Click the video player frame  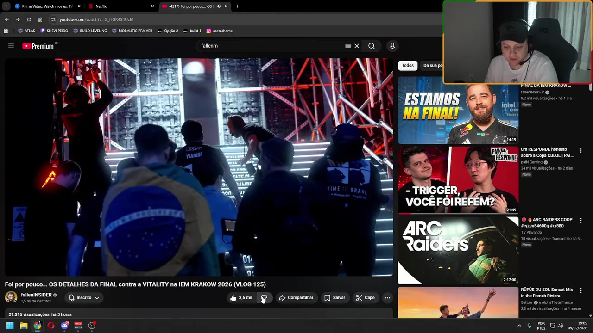click(199, 167)
